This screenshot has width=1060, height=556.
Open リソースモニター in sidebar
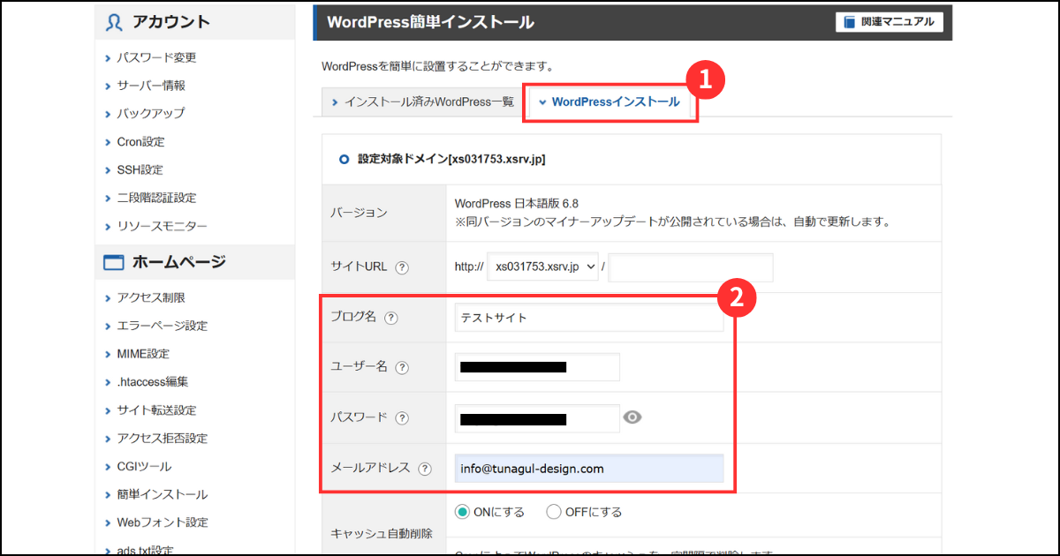[162, 226]
